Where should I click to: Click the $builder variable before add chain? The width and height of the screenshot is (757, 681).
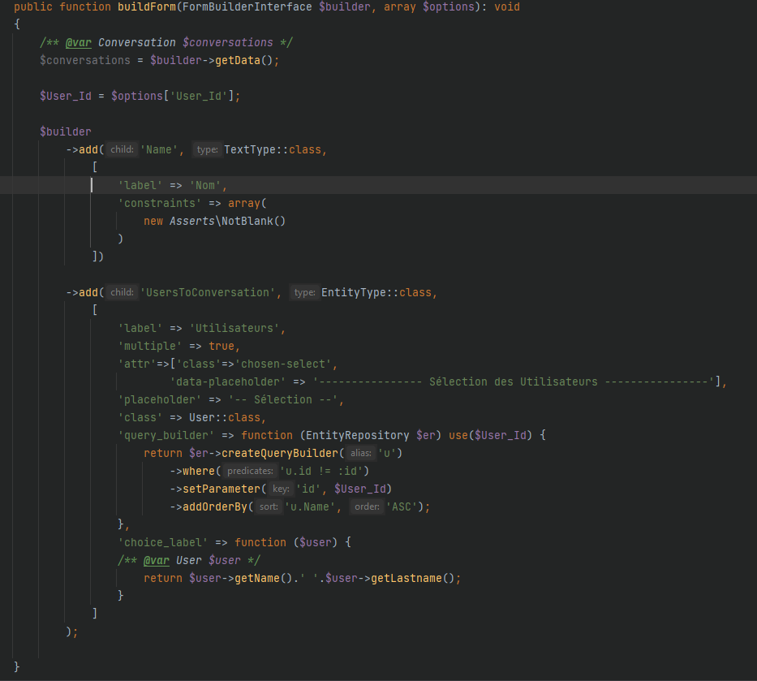click(x=65, y=131)
